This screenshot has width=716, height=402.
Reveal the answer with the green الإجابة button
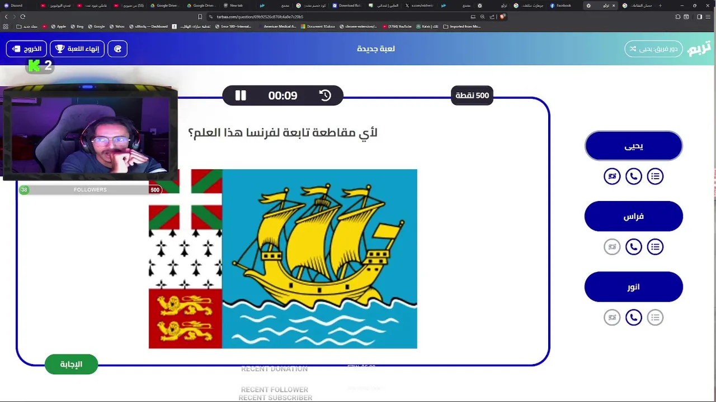[x=71, y=364]
